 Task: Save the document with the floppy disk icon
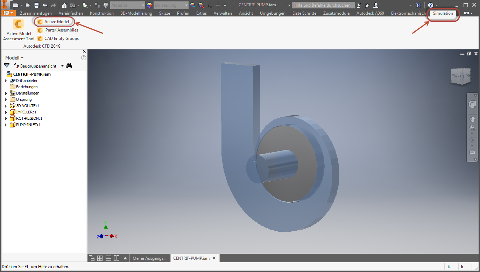(36, 5)
